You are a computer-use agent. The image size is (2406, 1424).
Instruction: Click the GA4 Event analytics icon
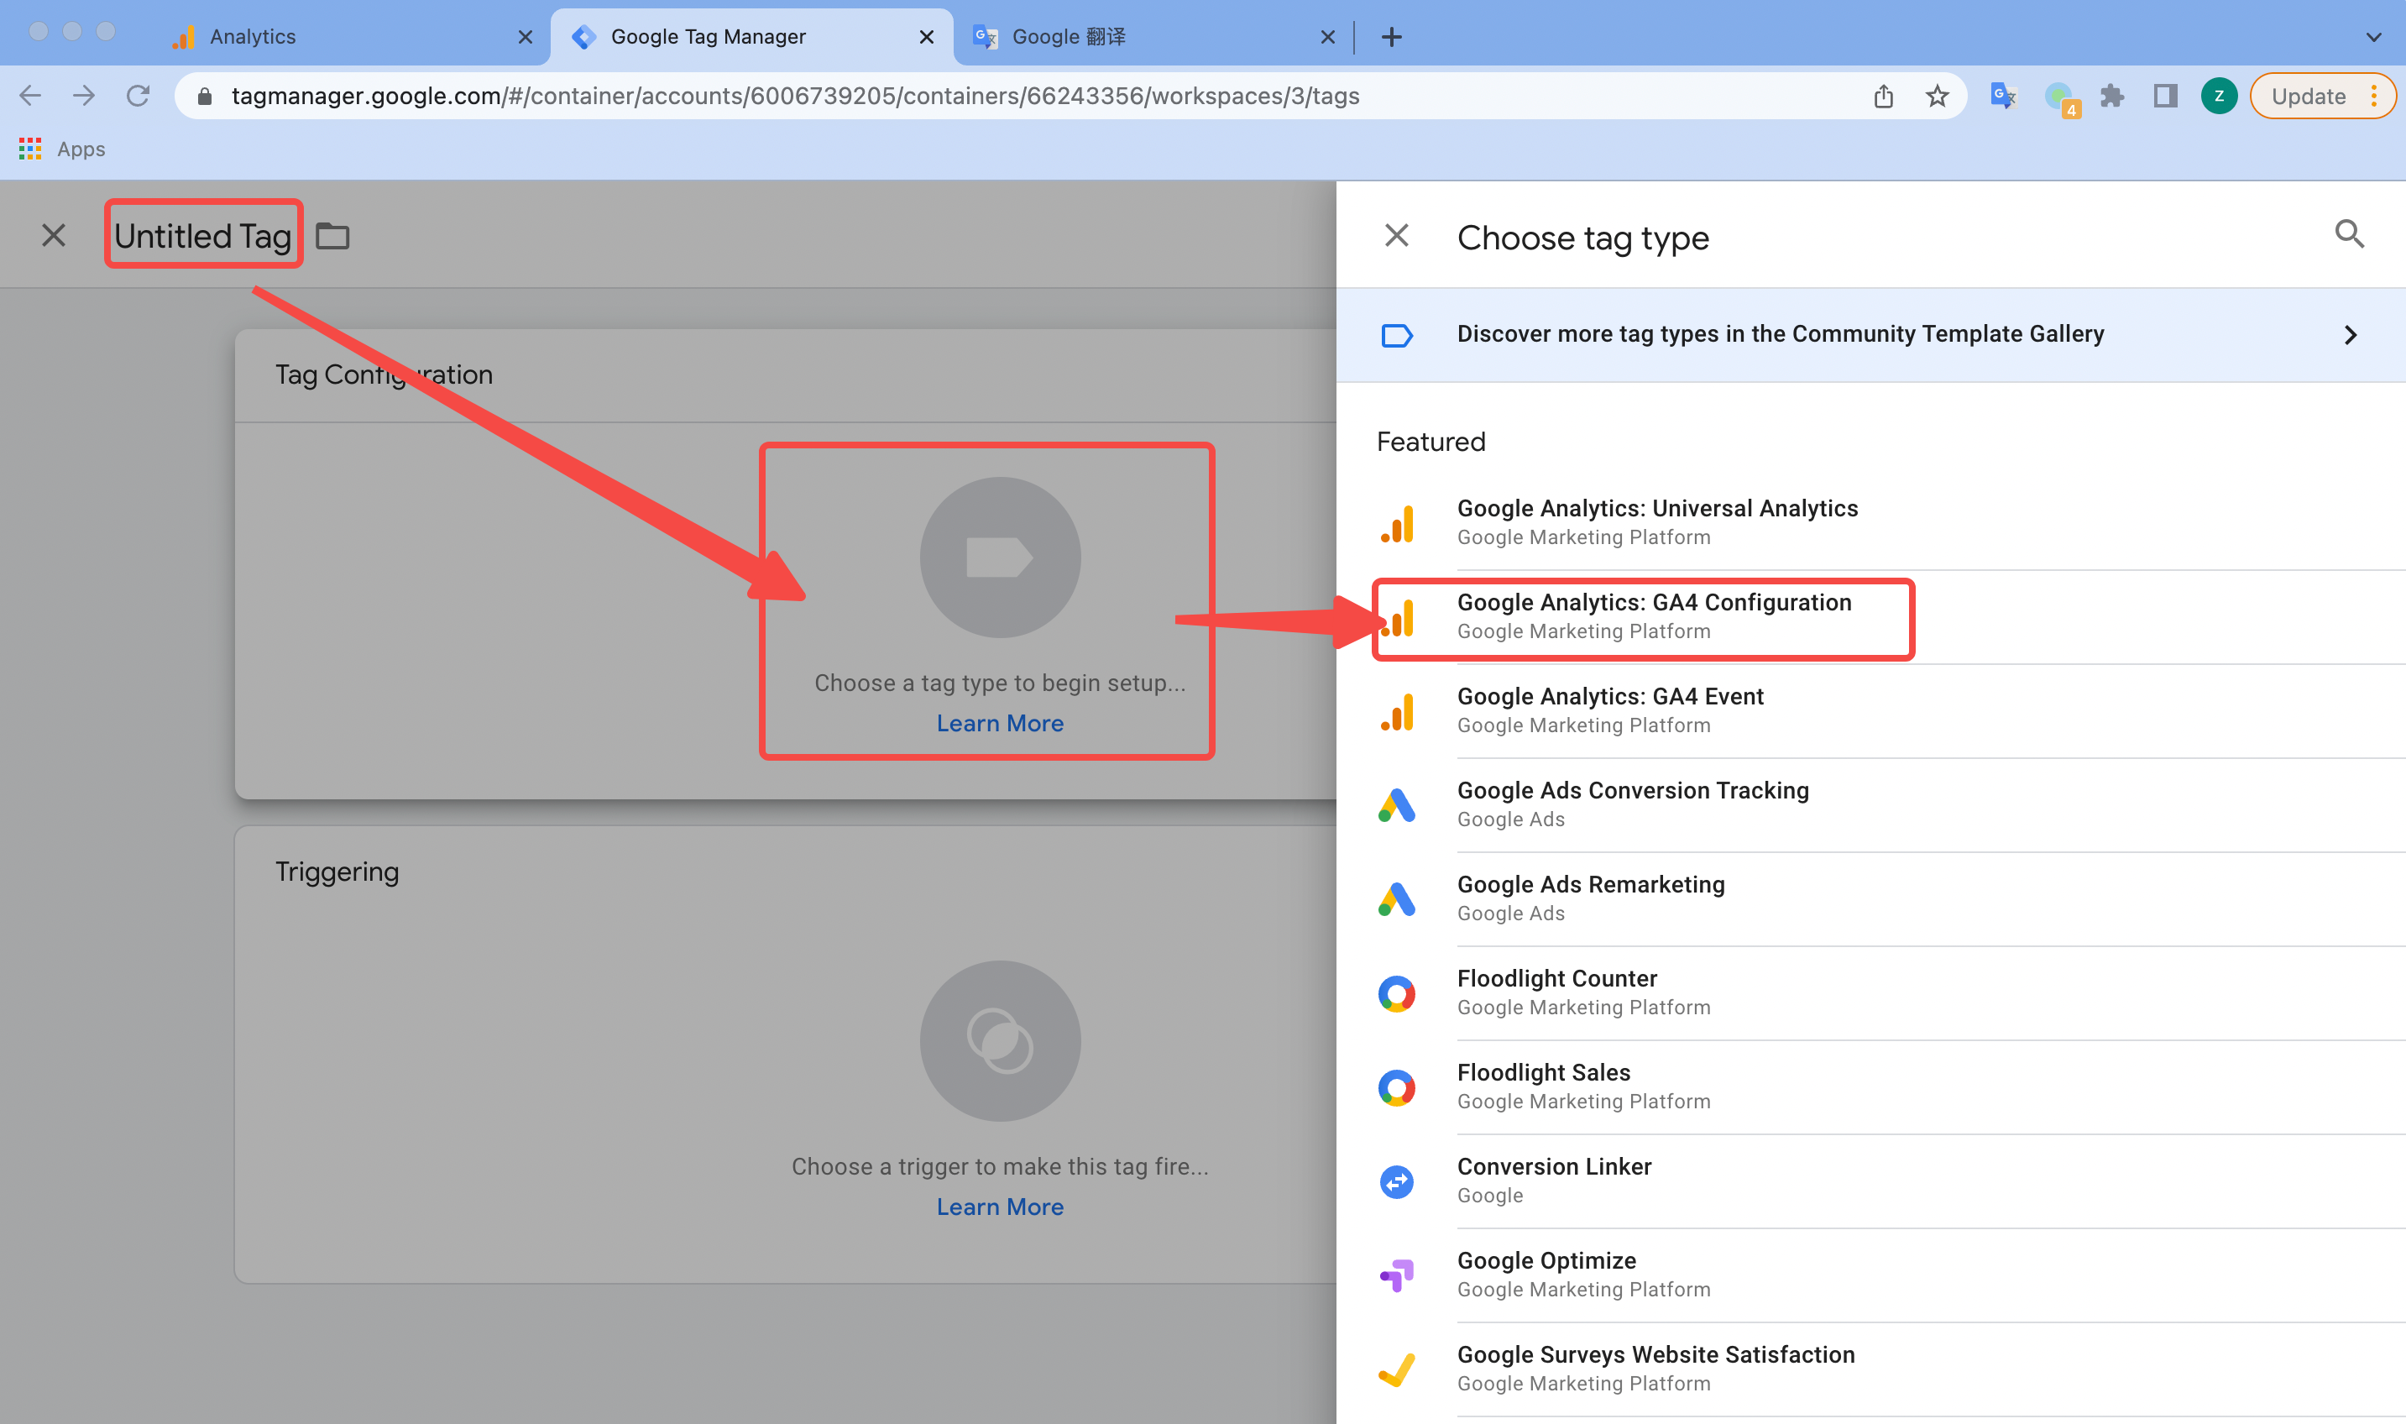point(1397,711)
